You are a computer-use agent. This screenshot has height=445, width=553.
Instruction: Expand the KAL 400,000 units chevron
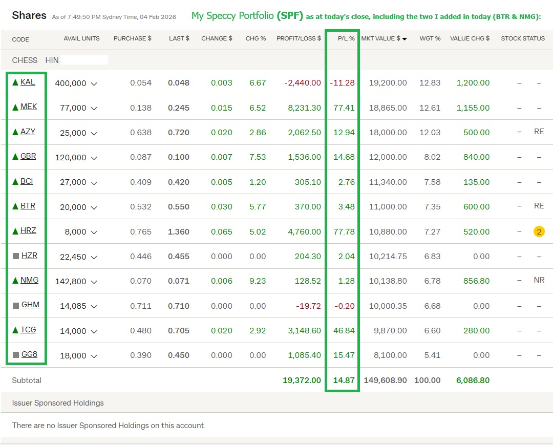(x=94, y=83)
